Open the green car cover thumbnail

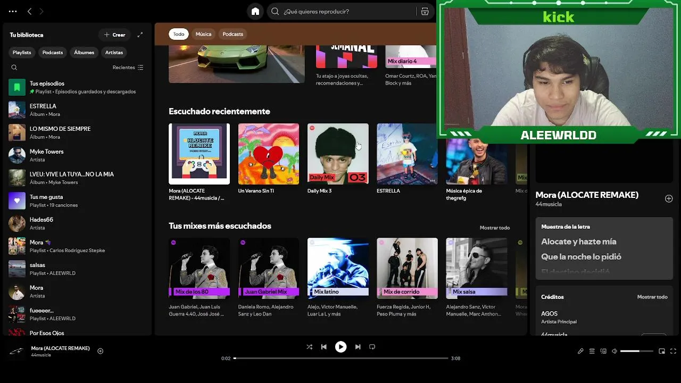coord(237,64)
